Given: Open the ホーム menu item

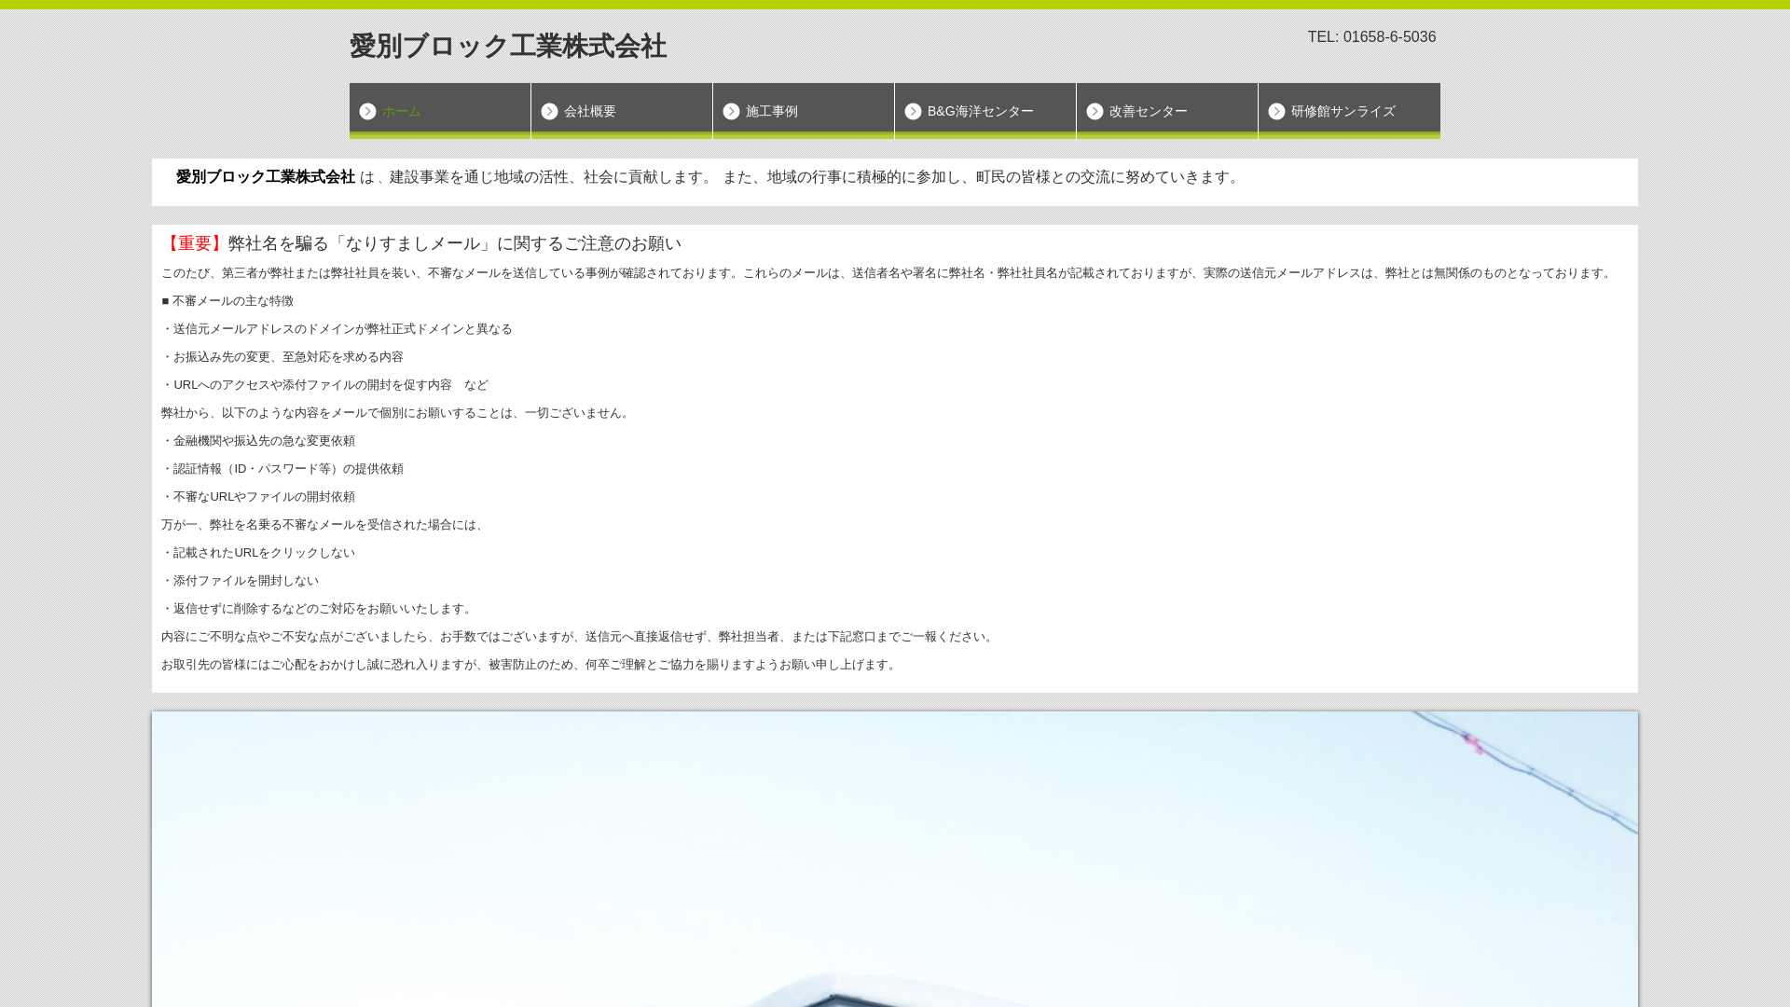Looking at the screenshot, I should click(x=440, y=111).
